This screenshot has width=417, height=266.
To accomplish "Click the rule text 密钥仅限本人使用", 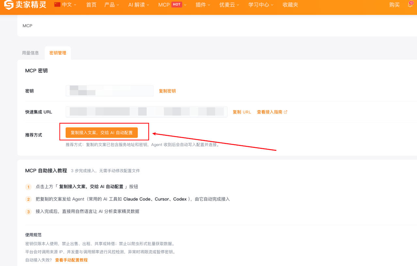I will [x=100, y=244].
